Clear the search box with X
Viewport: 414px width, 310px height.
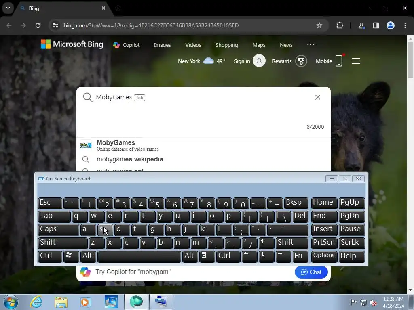pos(318,97)
